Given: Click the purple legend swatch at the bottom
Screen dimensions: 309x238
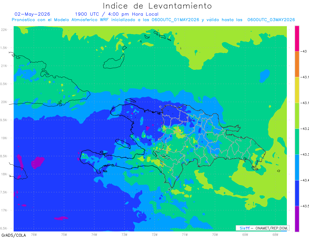Looking at the screenshot, I should pos(297,219).
